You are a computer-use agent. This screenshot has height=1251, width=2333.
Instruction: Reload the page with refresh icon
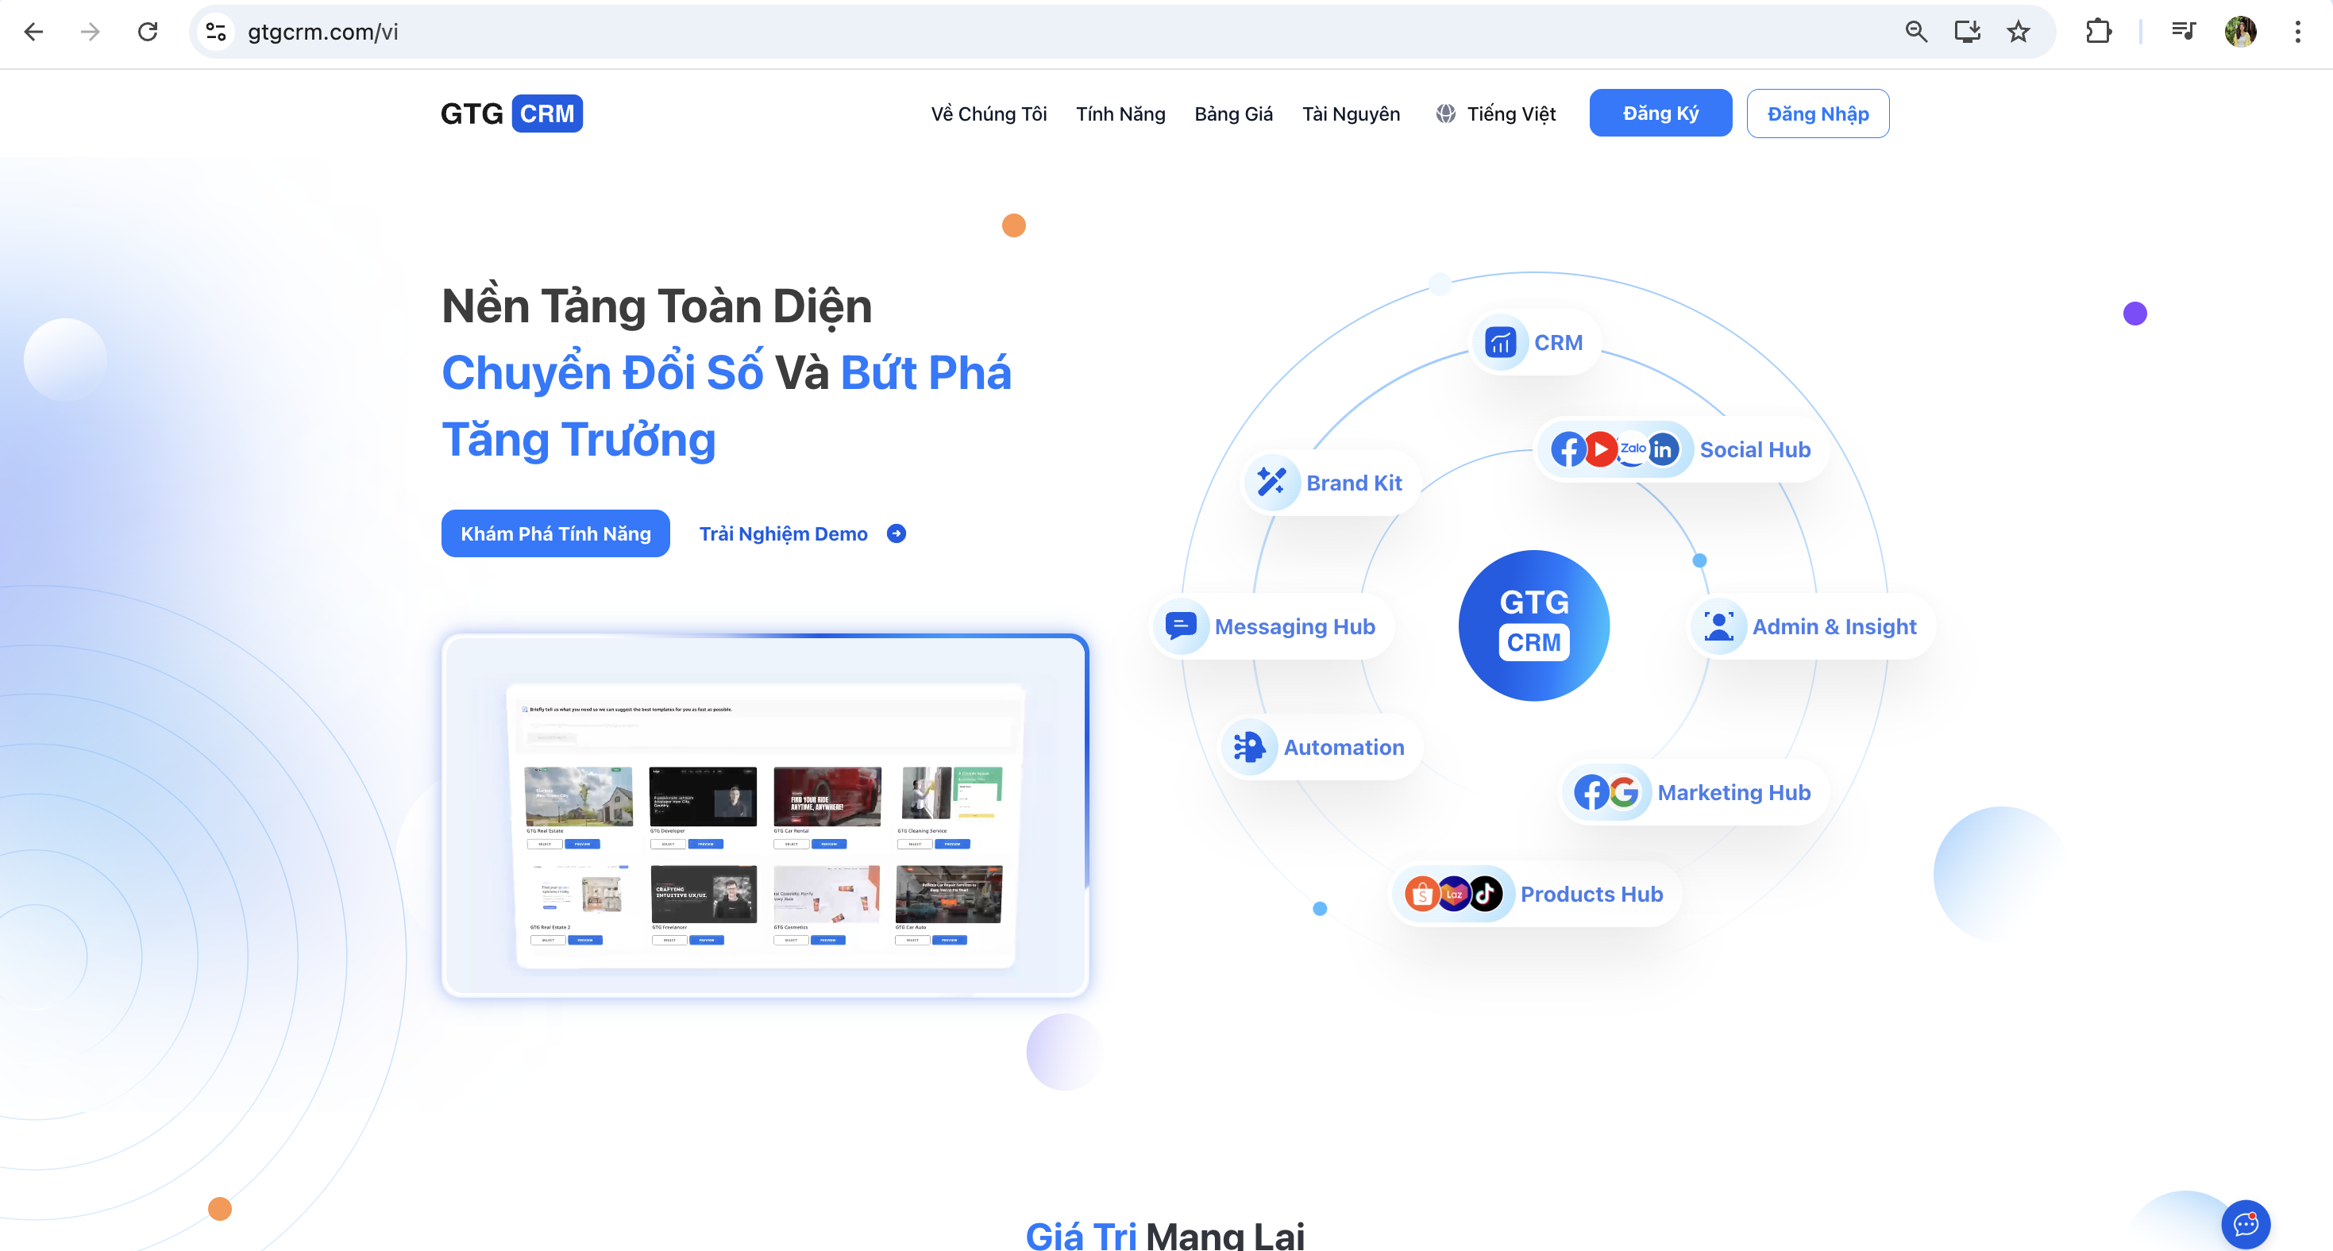pos(148,32)
